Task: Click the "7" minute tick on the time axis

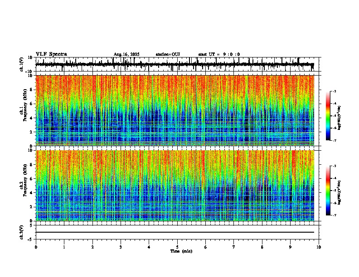Action: [x=234, y=247]
